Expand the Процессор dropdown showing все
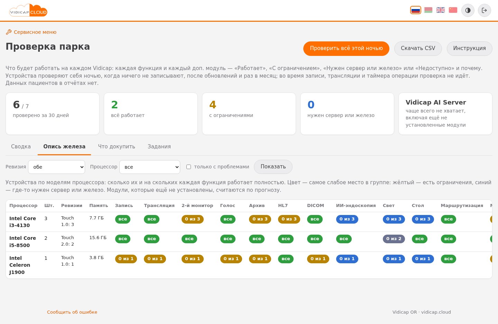Viewport: 498px width, 324px height. click(x=150, y=167)
